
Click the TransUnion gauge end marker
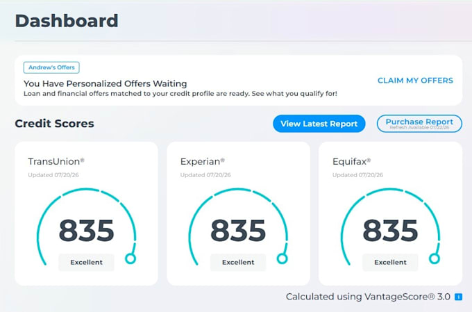click(130, 258)
